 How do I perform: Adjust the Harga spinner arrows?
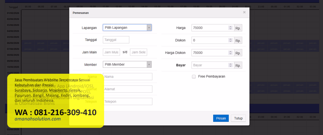point(231,28)
